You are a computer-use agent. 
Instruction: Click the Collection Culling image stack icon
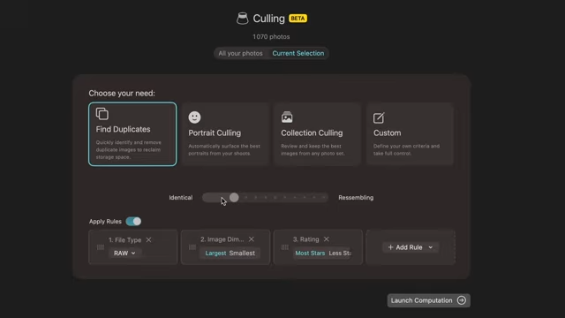pos(287,117)
